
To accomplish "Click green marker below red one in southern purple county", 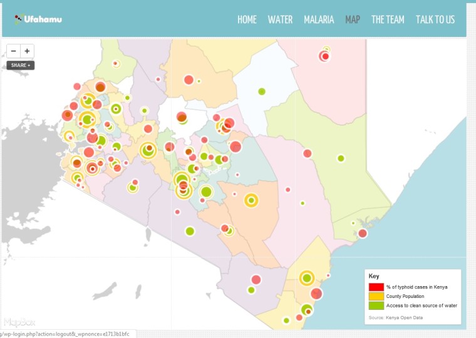I will (x=251, y=290).
